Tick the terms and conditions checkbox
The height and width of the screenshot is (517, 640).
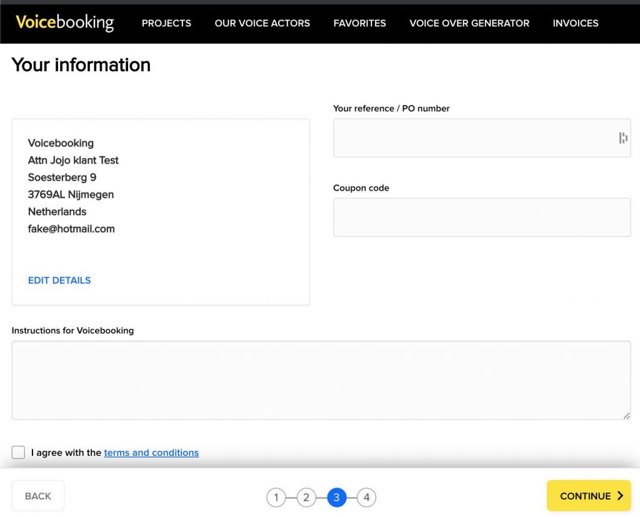click(x=18, y=452)
